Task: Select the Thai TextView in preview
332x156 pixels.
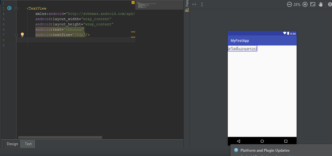Action: coord(242,49)
